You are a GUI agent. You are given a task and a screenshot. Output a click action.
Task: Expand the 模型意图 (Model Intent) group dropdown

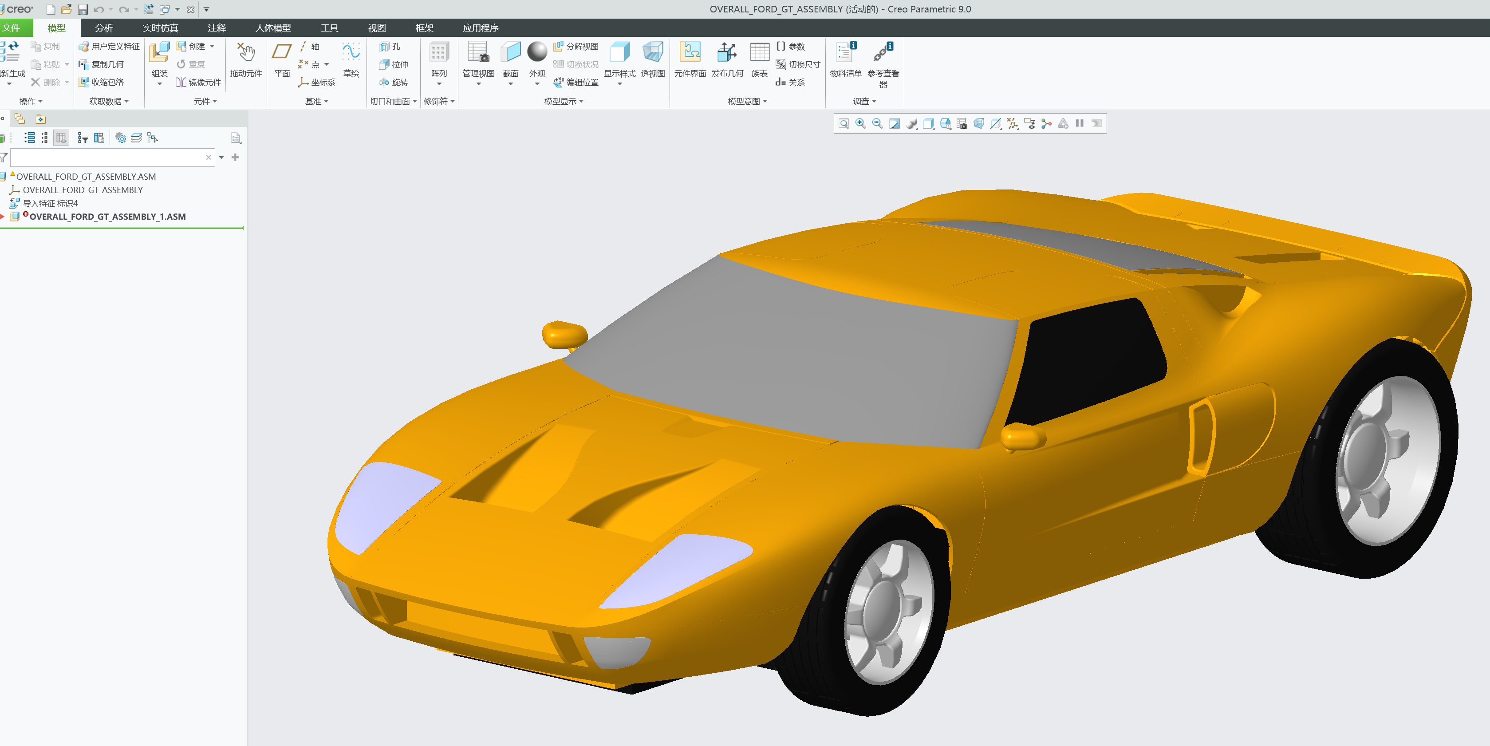pyautogui.click(x=747, y=101)
